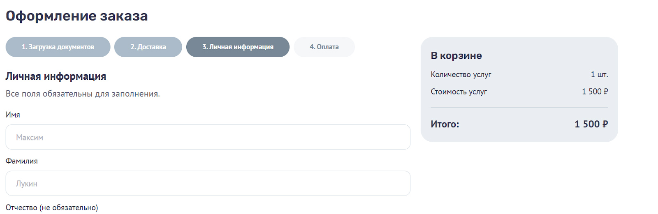The image size is (658, 214).
Task: Select the 3. Личная информация step
Action: click(238, 47)
